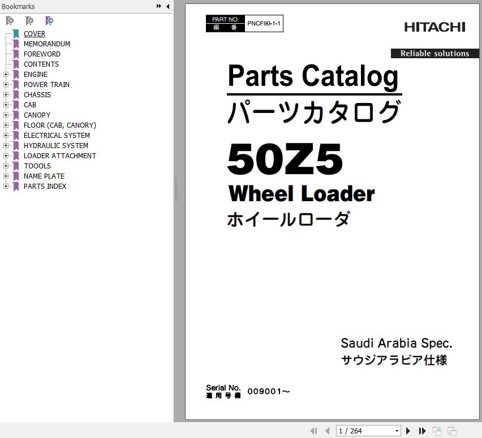Screen dimensions: 482x438
Task: Select the POWER TRAIN bookmark label
Action: (x=46, y=84)
